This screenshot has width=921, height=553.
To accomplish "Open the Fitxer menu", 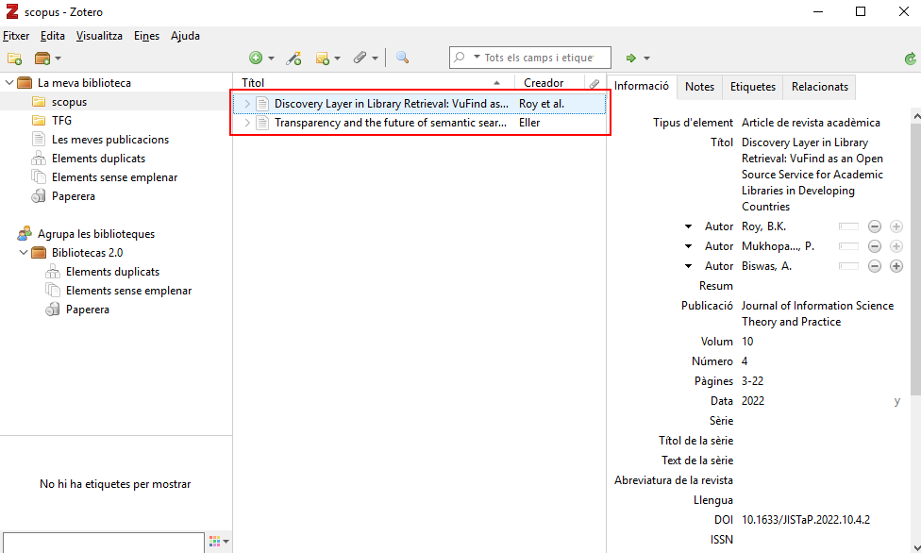I will pyautogui.click(x=16, y=36).
